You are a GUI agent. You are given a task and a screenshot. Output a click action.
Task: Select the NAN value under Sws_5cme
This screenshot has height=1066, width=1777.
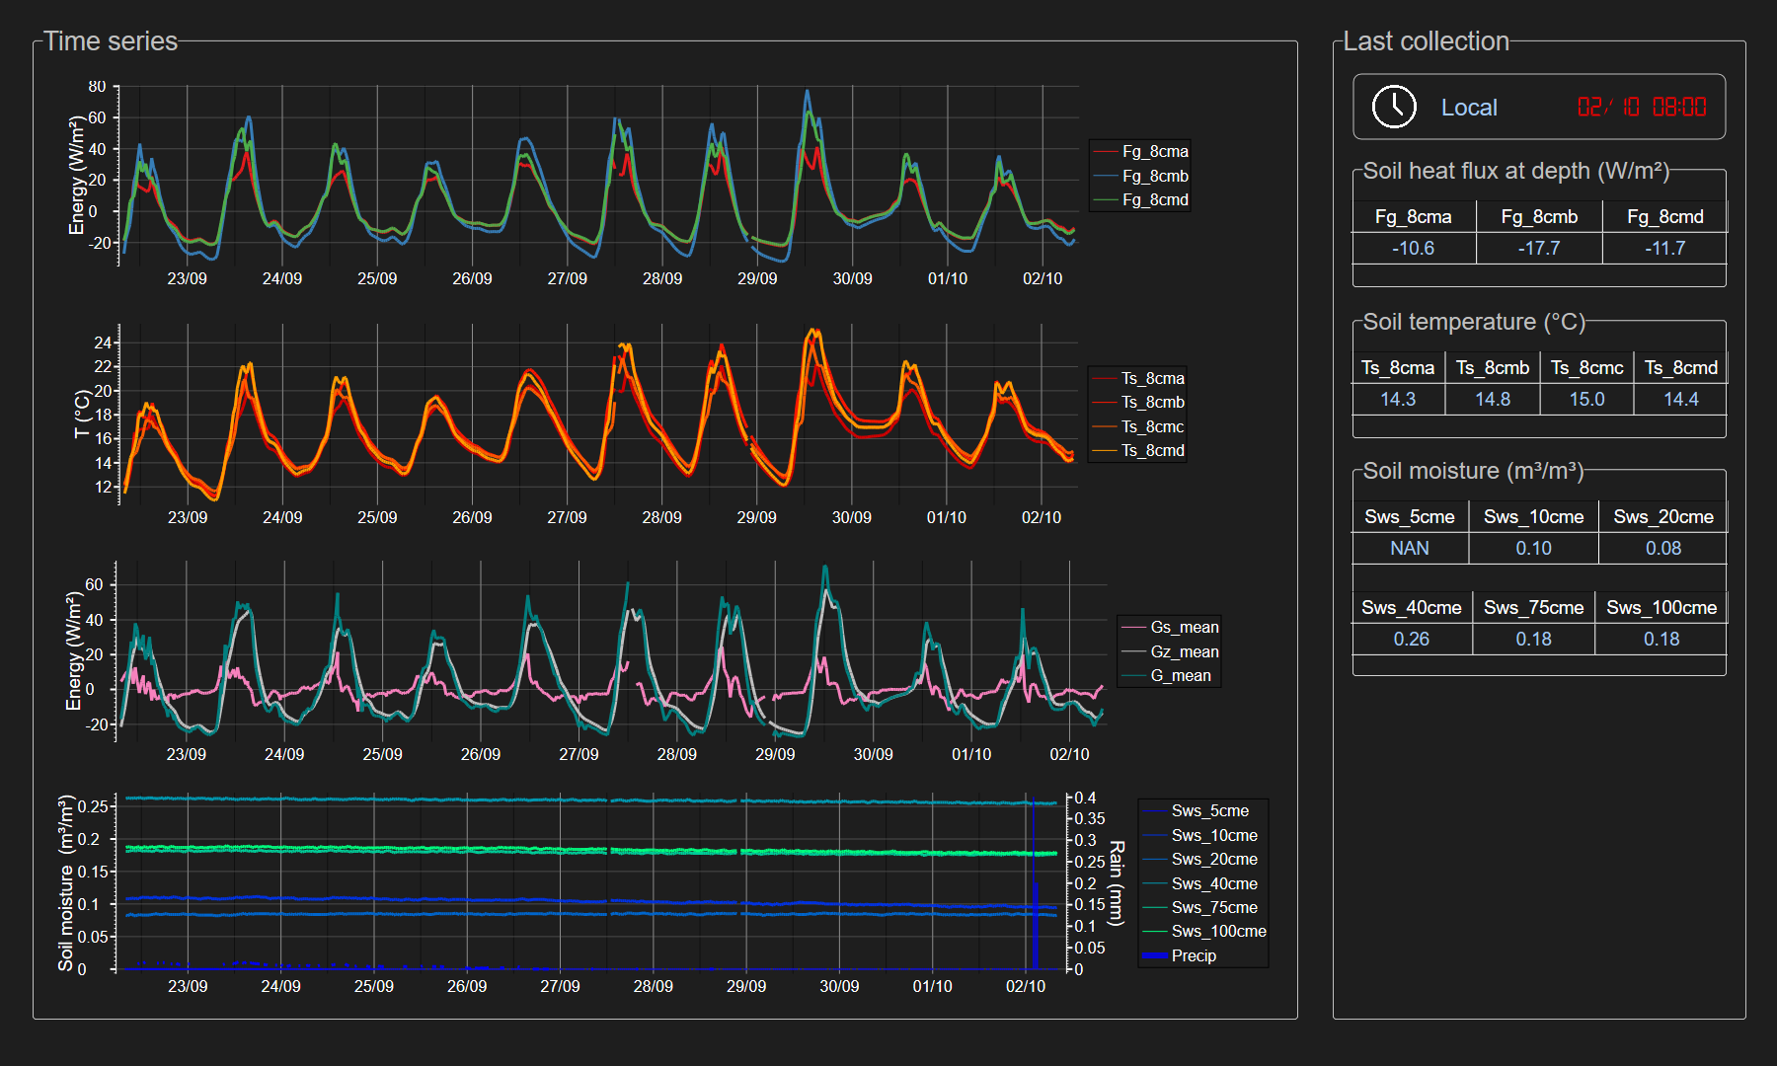click(1409, 549)
